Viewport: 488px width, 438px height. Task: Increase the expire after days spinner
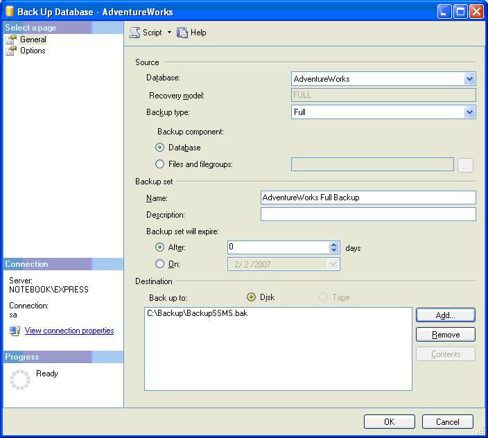pyautogui.click(x=334, y=245)
